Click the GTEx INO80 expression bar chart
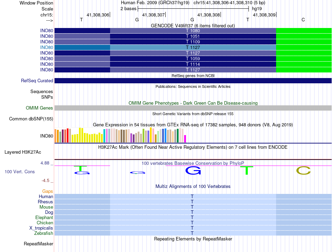 [120, 135]
